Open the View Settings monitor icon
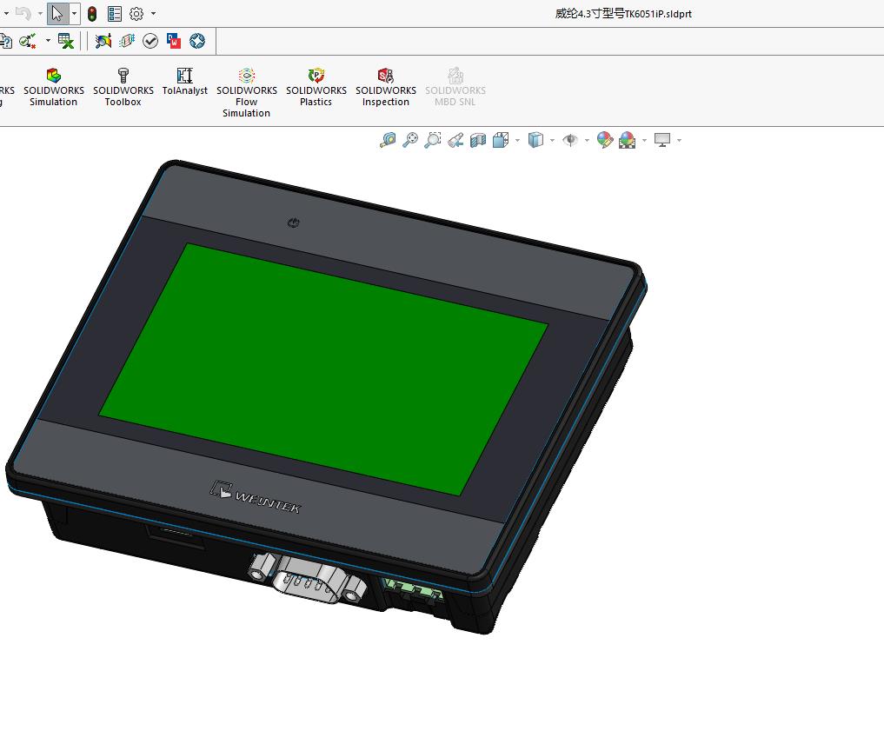 click(x=662, y=140)
